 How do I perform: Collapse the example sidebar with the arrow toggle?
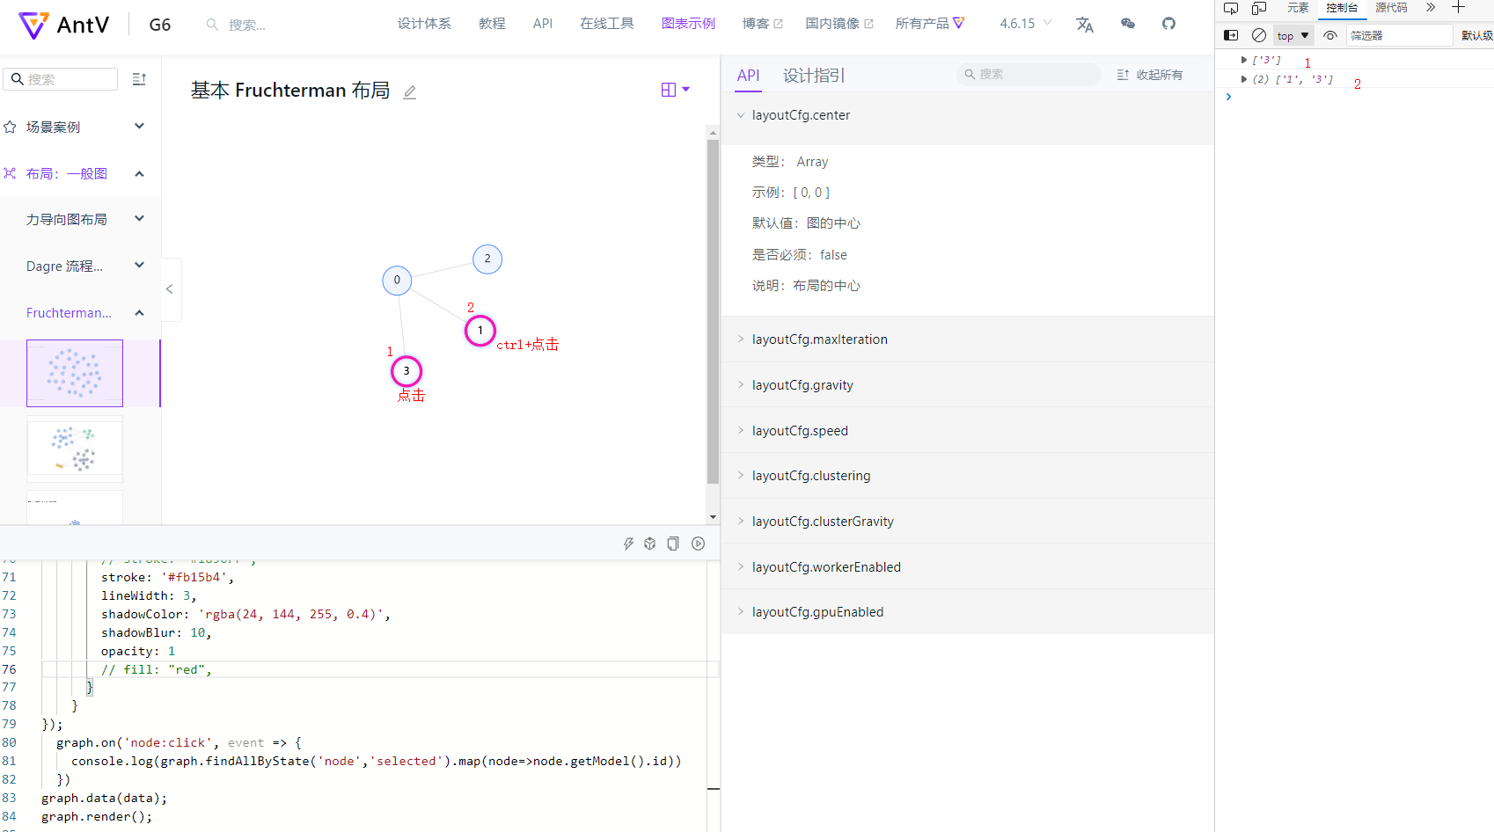pos(169,288)
